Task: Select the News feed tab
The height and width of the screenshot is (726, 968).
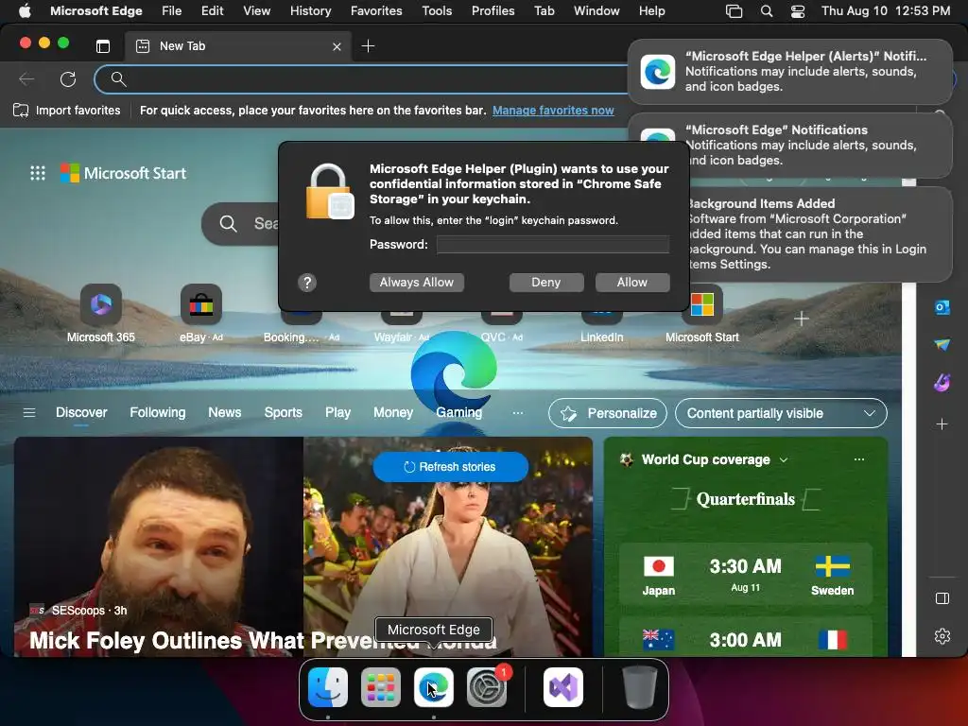Action: click(x=225, y=412)
